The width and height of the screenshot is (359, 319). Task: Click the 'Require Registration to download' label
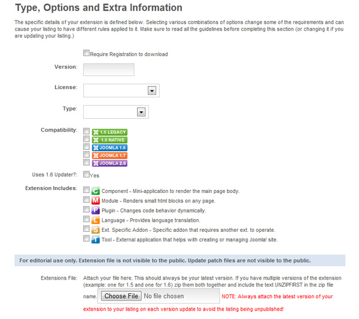[129, 54]
